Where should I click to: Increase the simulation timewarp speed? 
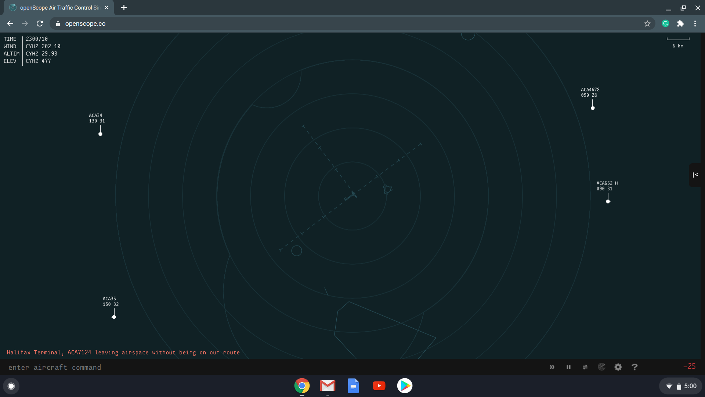point(552,367)
